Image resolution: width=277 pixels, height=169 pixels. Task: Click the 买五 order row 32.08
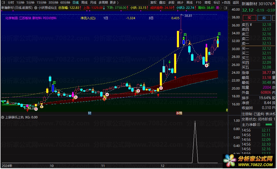(259, 67)
